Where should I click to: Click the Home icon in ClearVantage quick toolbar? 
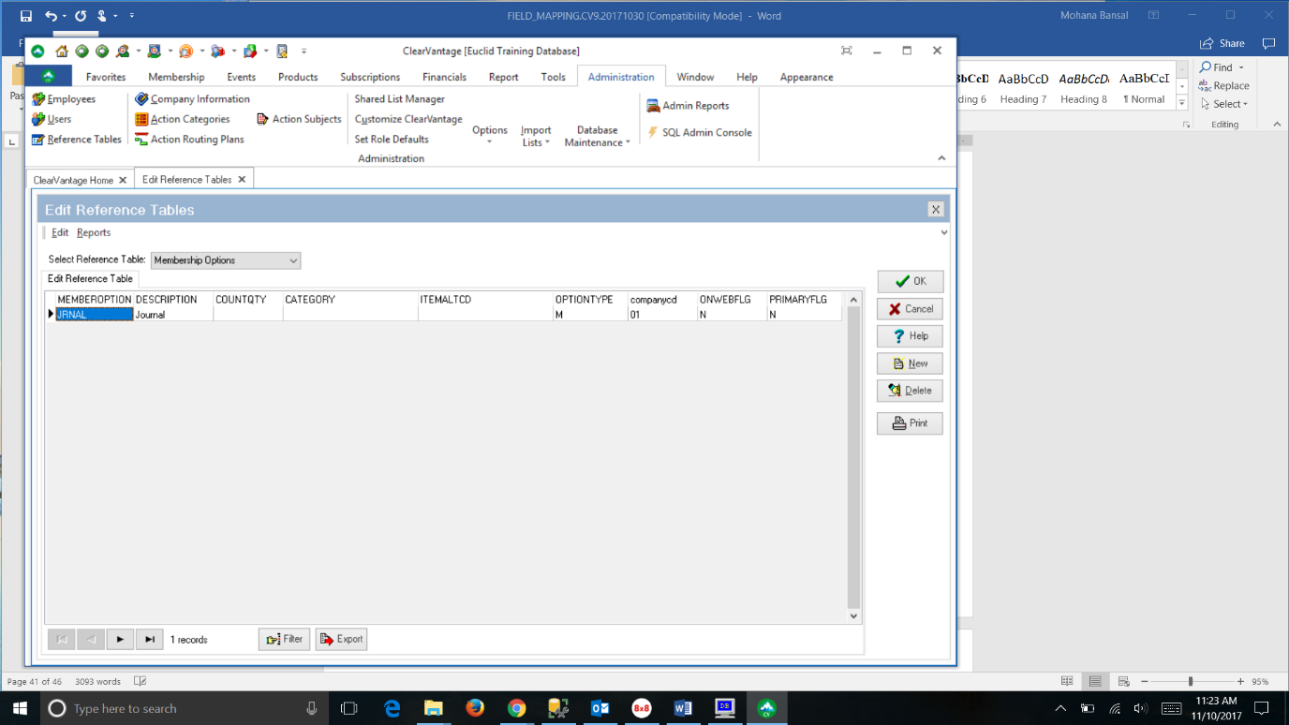[x=62, y=52]
